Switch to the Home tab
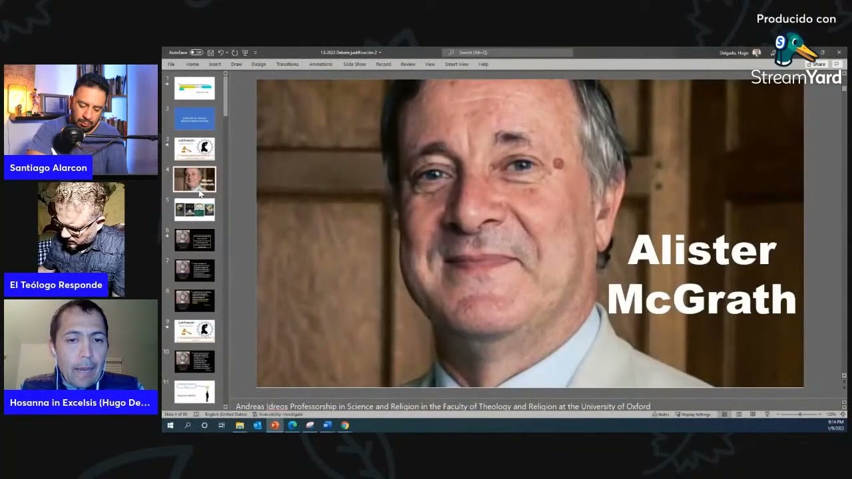The height and width of the screenshot is (479, 852). [x=192, y=65]
